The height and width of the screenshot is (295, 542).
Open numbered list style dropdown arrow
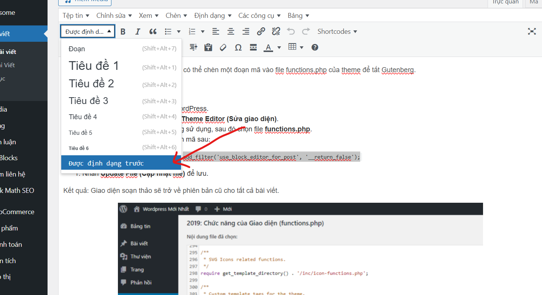click(x=203, y=32)
